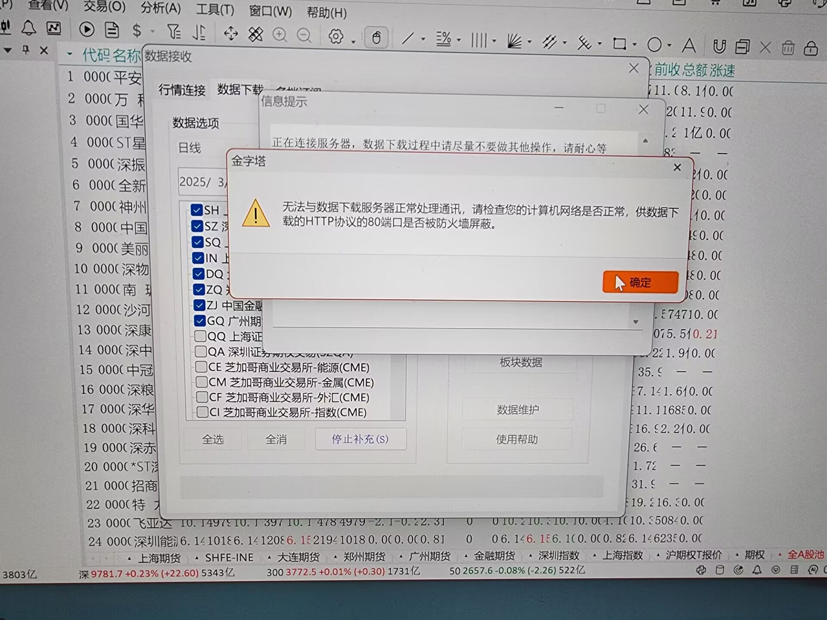This screenshot has width=827, height=620.
Task: Uncheck the DQ exchange checkbox
Action: click(x=198, y=274)
